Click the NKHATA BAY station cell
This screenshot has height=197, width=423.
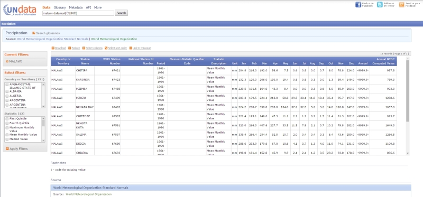(x=85, y=107)
